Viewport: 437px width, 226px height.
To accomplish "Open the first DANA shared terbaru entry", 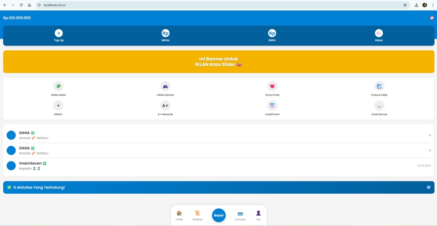I will (x=218, y=135).
